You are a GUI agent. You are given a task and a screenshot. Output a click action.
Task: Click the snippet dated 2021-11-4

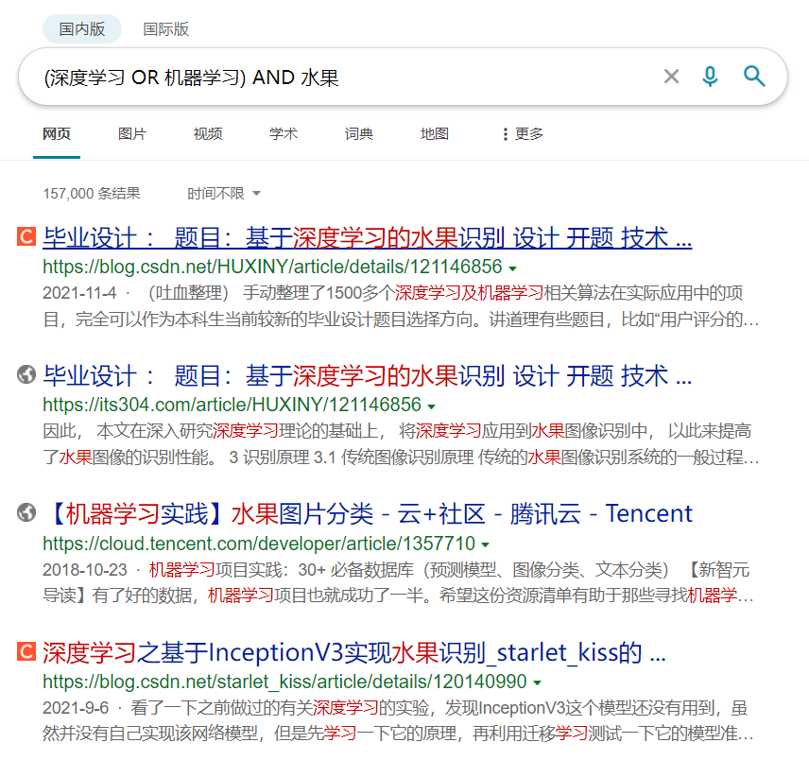pos(401,306)
